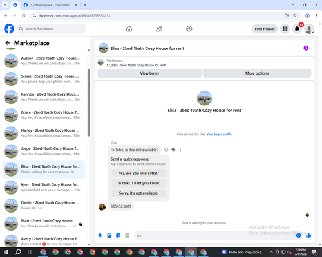Open the $1,000 listing summary row
This screenshot has width=322, height=257.
204,63
